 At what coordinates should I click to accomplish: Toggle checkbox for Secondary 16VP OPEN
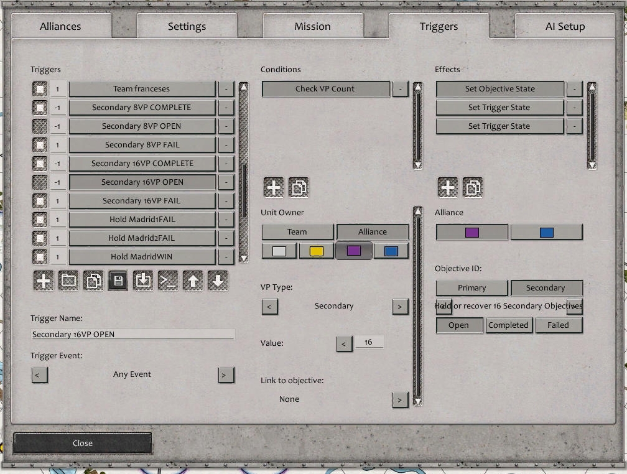pyautogui.click(x=40, y=182)
